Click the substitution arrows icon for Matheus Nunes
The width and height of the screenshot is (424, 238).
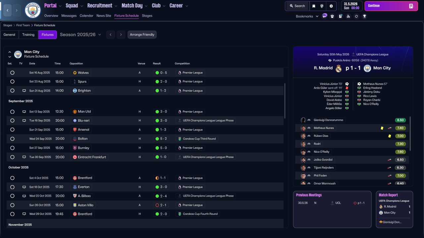tap(390, 128)
